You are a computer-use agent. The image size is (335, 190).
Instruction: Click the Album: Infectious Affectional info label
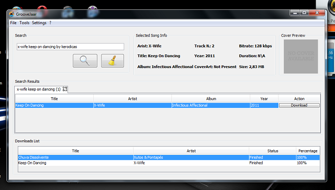coord(165,66)
